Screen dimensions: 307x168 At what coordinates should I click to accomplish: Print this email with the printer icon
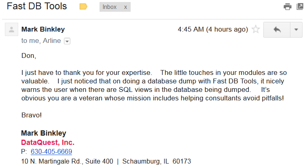(x=288, y=6)
